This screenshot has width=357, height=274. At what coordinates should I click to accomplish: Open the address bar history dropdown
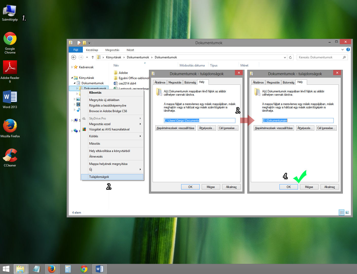(x=285, y=57)
